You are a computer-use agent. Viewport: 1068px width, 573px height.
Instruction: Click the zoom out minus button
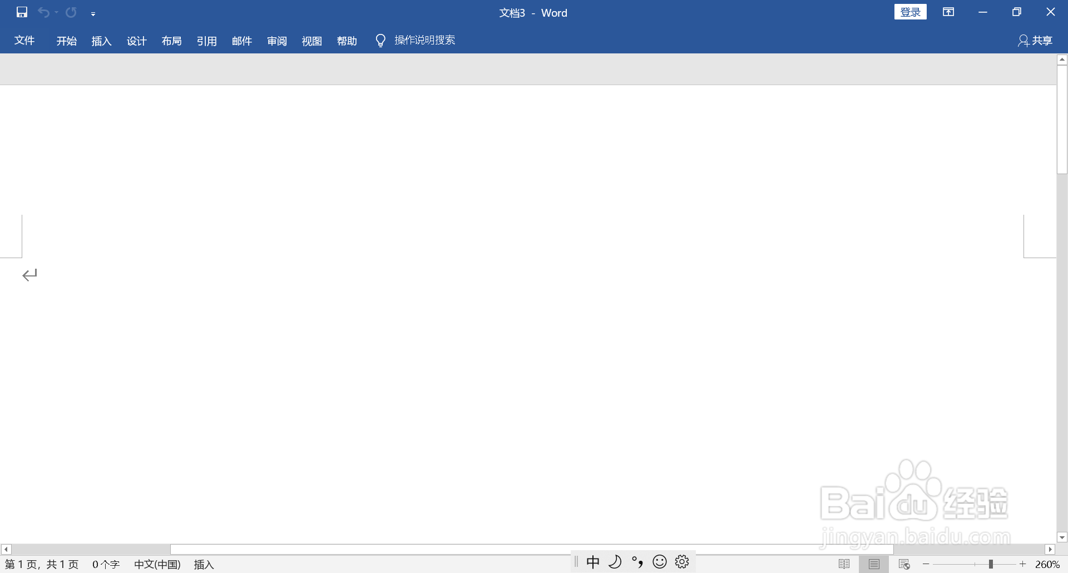point(926,564)
